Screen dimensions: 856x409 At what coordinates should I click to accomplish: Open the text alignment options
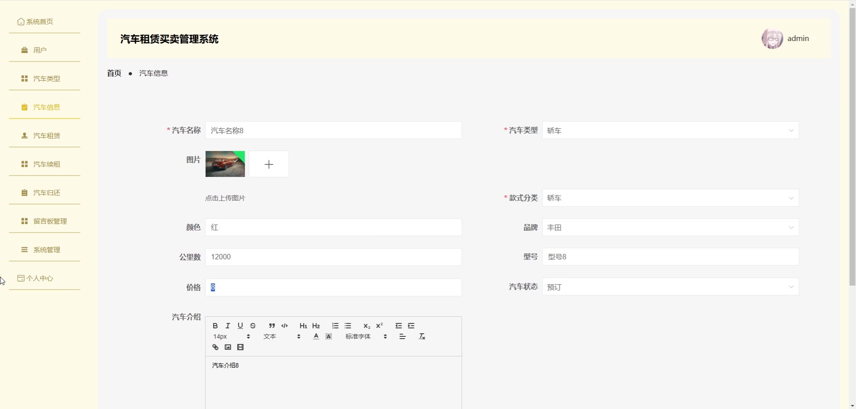click(x=403, y=336)
